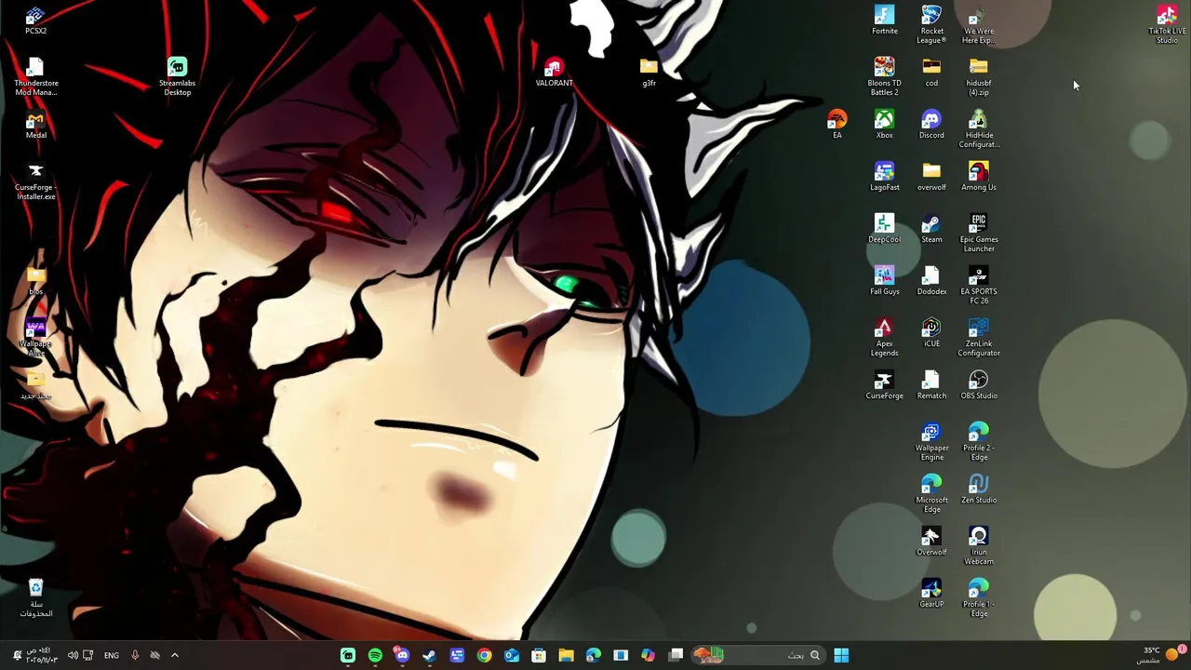Screen dimensions: 1191x670
Task: Select the EA app desktop shortcut
Action: click(836, 126)
